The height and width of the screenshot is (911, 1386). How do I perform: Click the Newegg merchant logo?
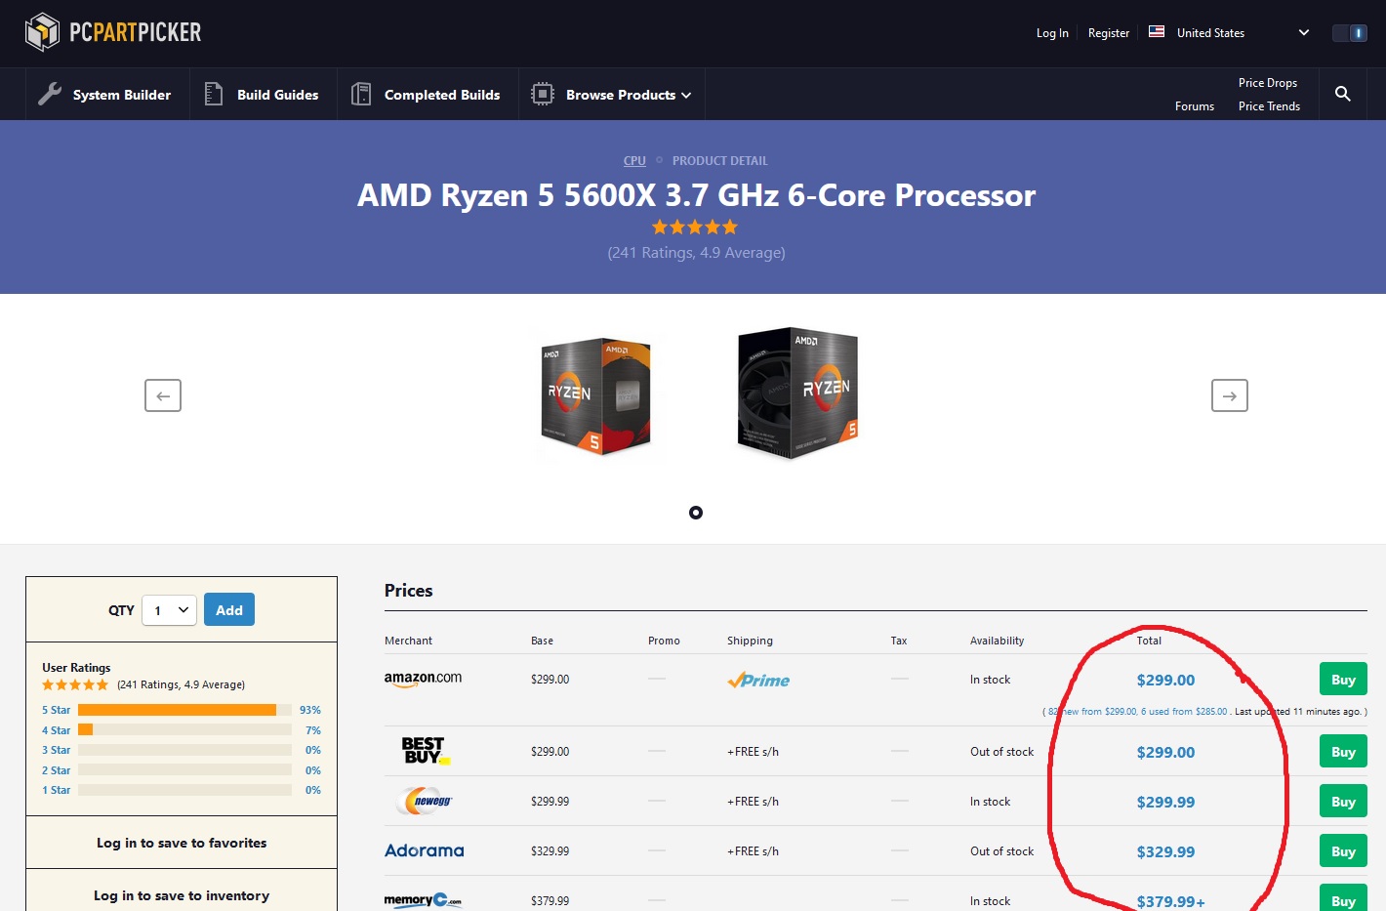425,801
